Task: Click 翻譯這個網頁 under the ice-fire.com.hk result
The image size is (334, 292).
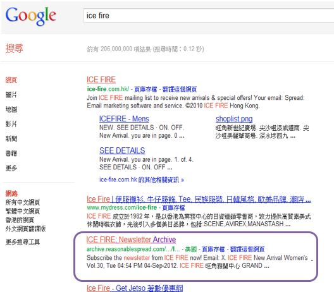Action: click(180, 89)
